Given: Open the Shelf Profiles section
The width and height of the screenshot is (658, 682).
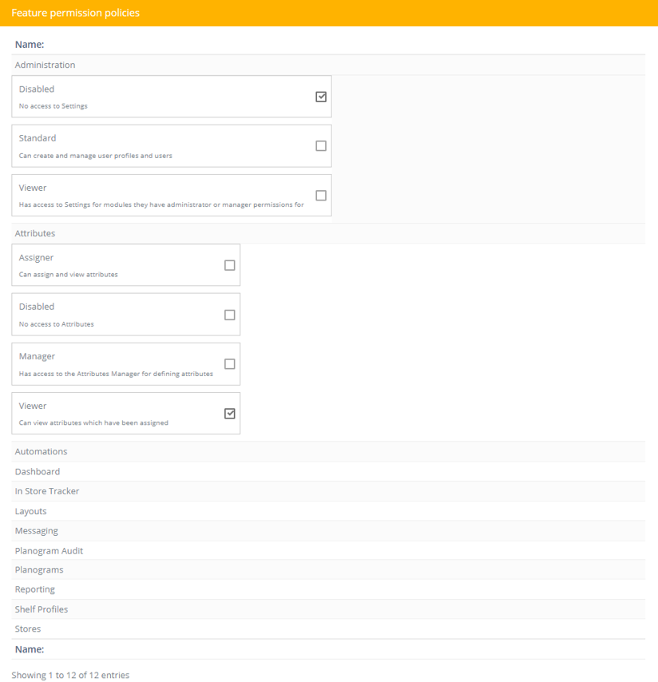Looking at the screenshot, I should tap(328, 609).
